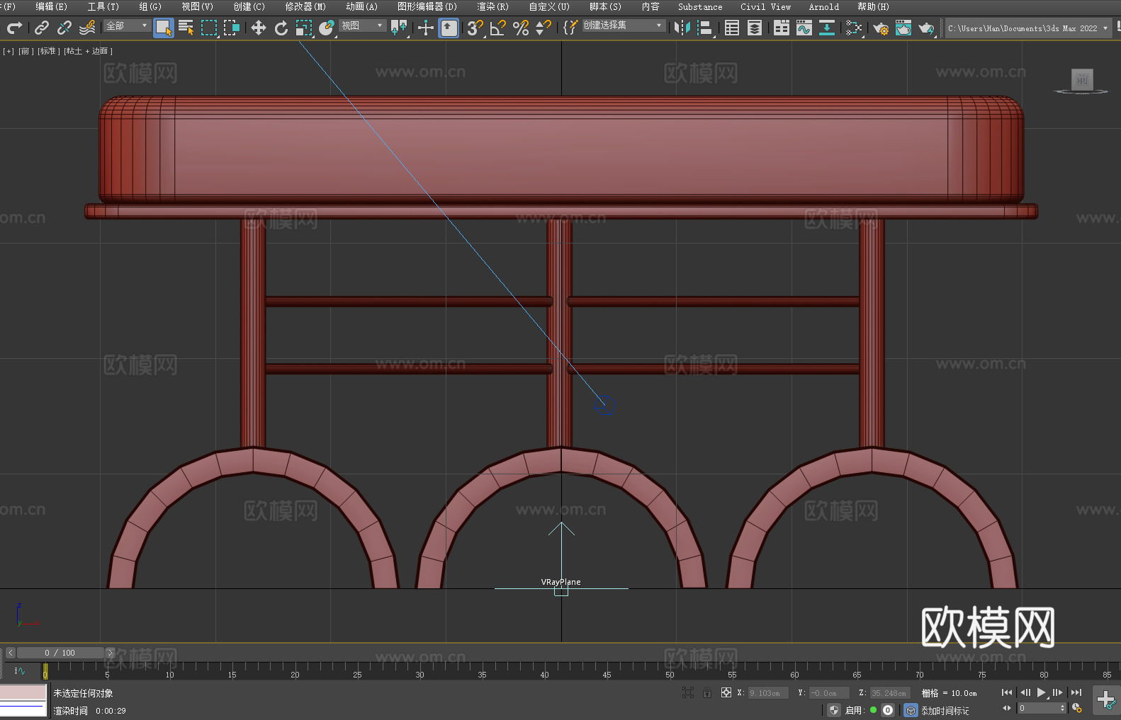
Task: Toggle Percent Snap
Action: point(521,28)
